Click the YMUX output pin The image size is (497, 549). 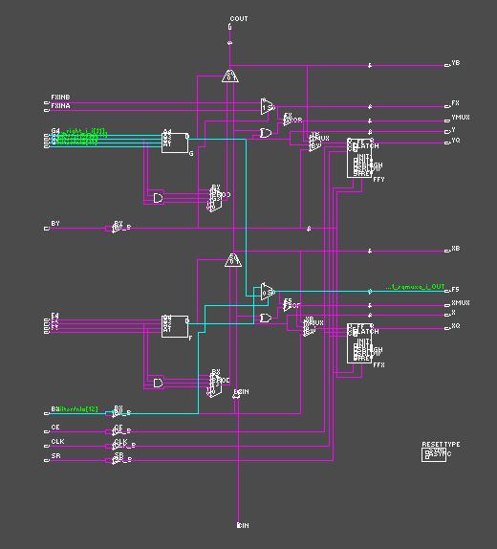coord(447,121)
